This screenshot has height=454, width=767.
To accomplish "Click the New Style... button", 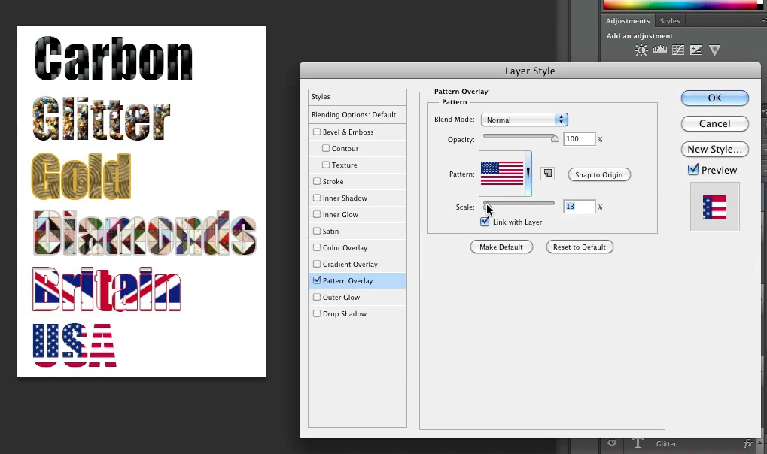I will 714,149.
